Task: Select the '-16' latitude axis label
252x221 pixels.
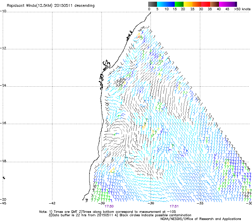Action: (x=3, y=123)
